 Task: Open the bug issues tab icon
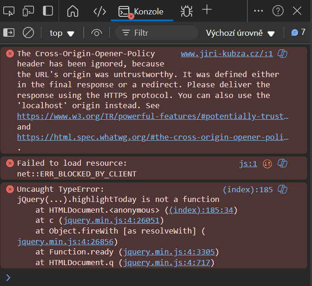point(186,11)
